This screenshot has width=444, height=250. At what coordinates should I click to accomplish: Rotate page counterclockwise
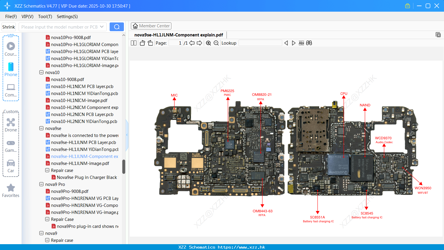click(142, 43)
